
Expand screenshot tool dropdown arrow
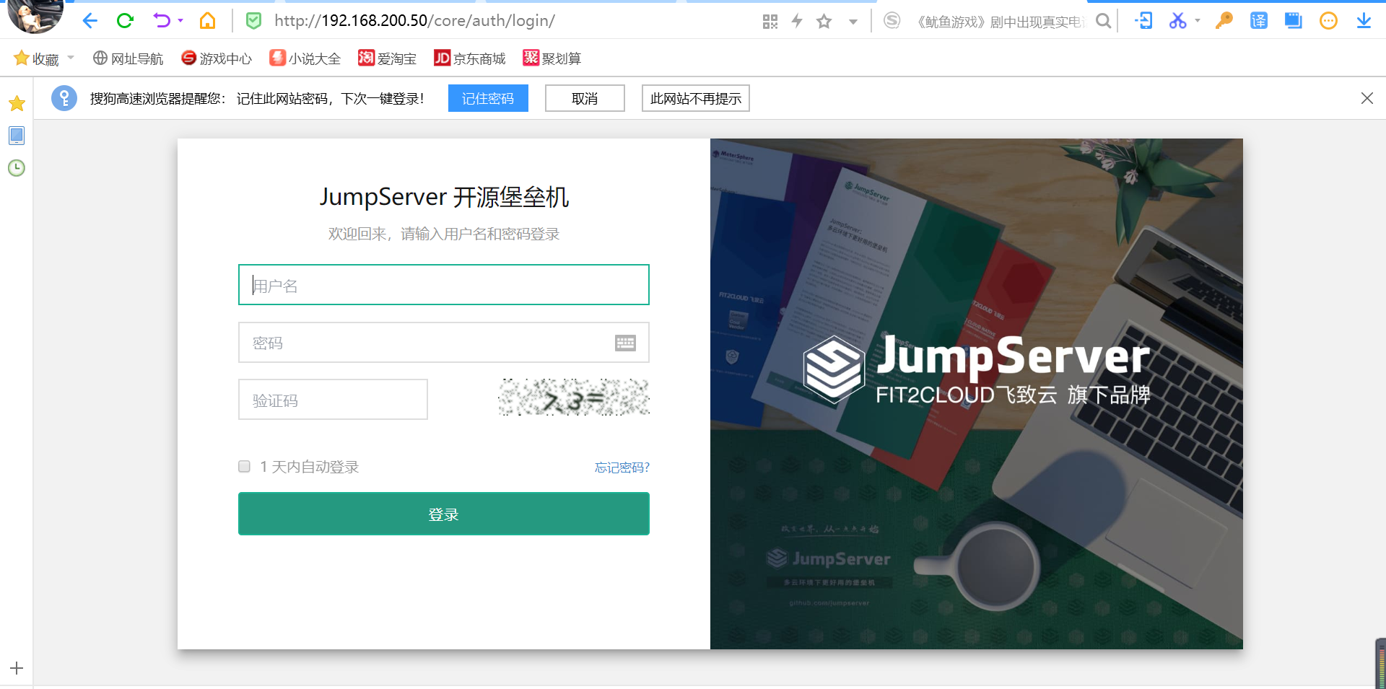click(1198, 21)
